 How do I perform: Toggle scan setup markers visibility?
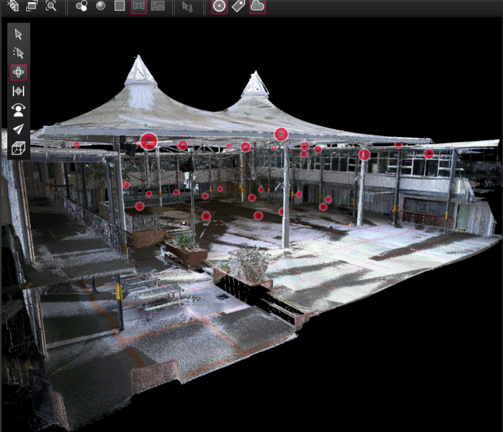219,6
